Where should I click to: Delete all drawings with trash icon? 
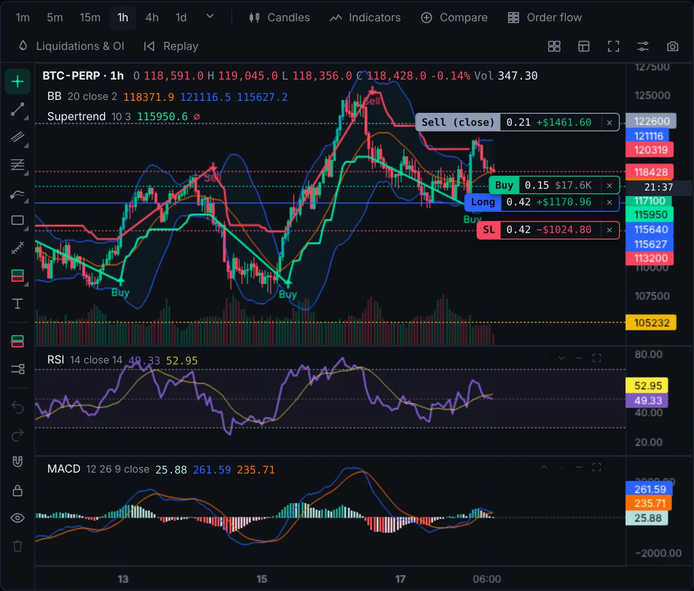pos(18,546)
